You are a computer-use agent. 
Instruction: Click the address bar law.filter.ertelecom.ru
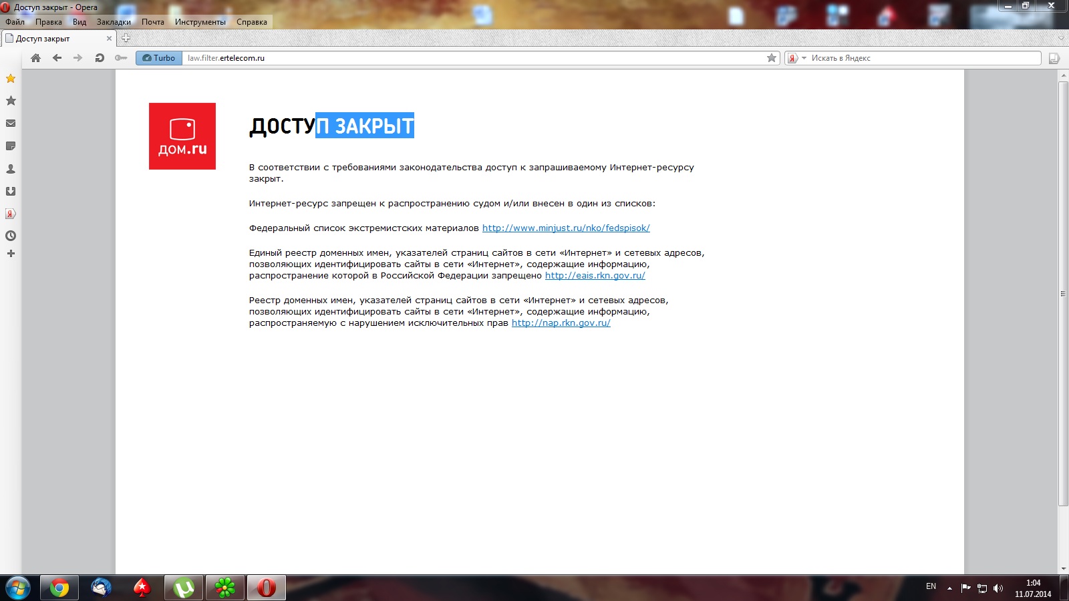(x=474, y=58)
